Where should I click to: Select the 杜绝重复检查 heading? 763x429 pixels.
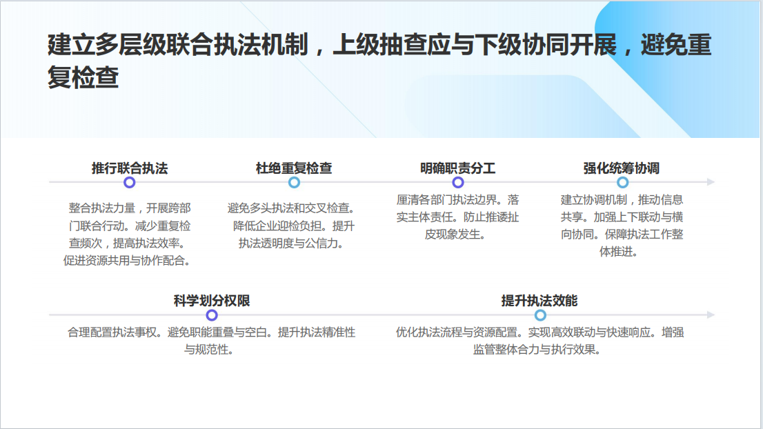click(294, 168)
